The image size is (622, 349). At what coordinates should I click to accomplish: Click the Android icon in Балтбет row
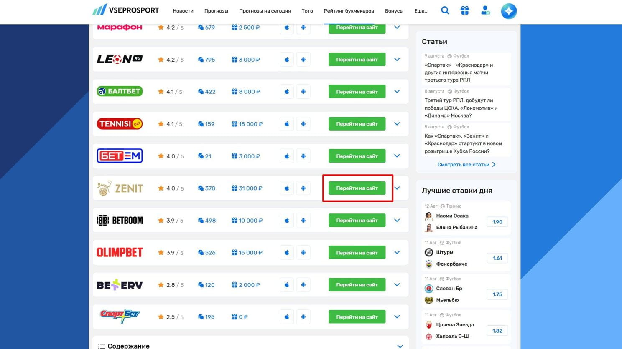click(303, 92)
